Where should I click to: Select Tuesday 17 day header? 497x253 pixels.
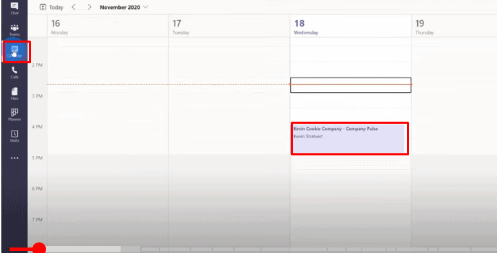pyautogui.click(x=229, y=27)
